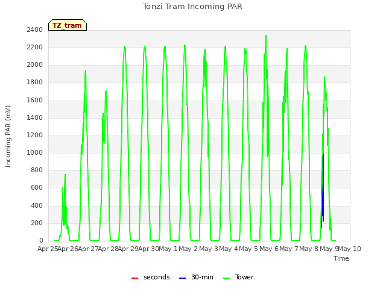Click the May 8 x-axis date label
The image size is (386, 289).
click(309, 249)
